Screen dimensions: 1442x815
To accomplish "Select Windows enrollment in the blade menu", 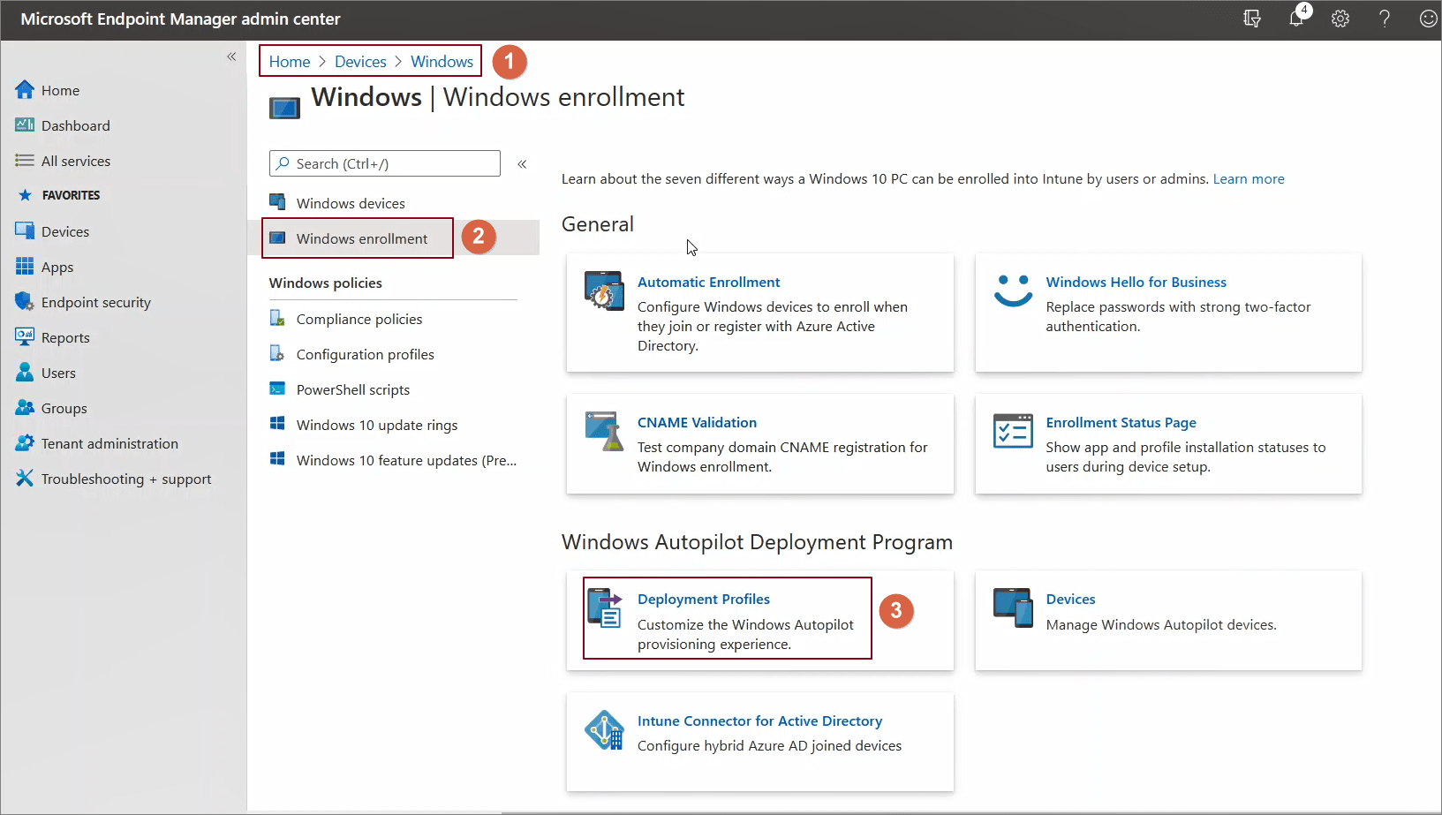I will (362, 238).
